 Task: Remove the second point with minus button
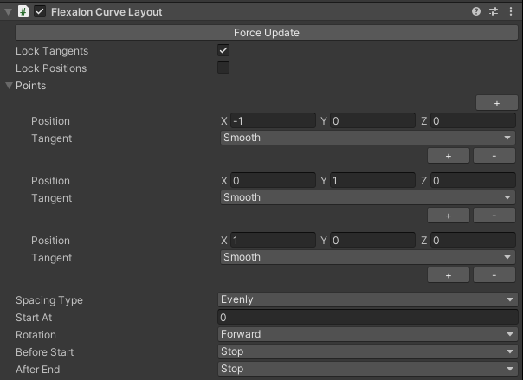point(494,216)
